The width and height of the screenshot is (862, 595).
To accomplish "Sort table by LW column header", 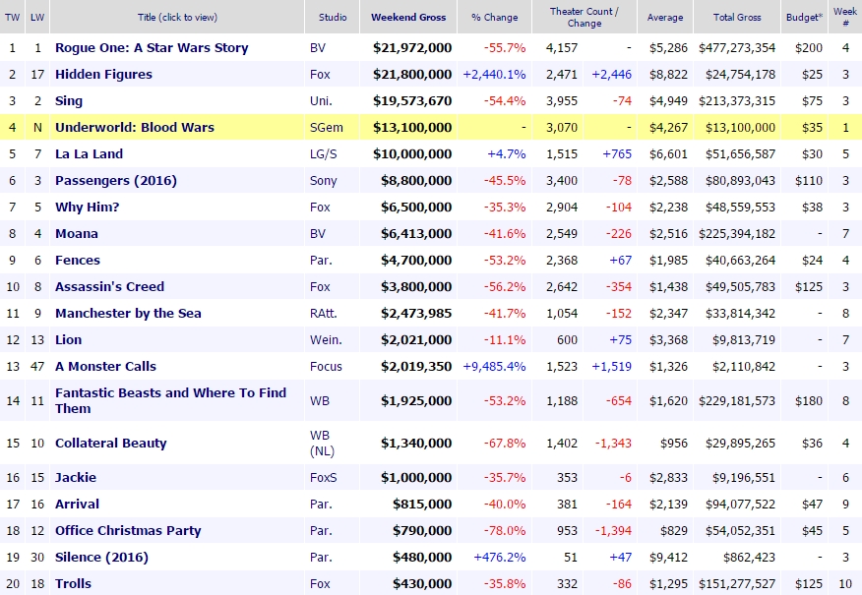I will (x=37, y=17).
